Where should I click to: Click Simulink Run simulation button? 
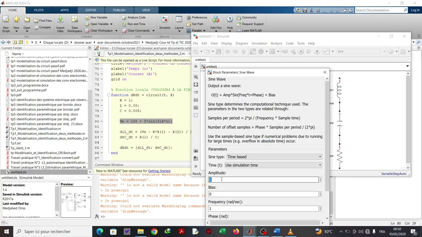click(x=301, y=51)
